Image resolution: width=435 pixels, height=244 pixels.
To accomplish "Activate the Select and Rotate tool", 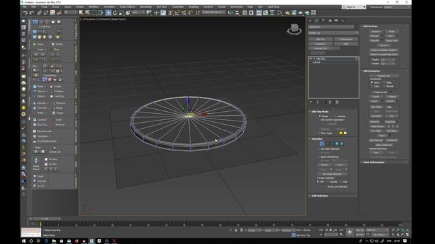I will [115, 13].
